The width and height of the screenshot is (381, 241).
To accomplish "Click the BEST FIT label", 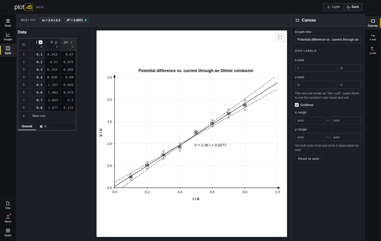I will 28,20.
